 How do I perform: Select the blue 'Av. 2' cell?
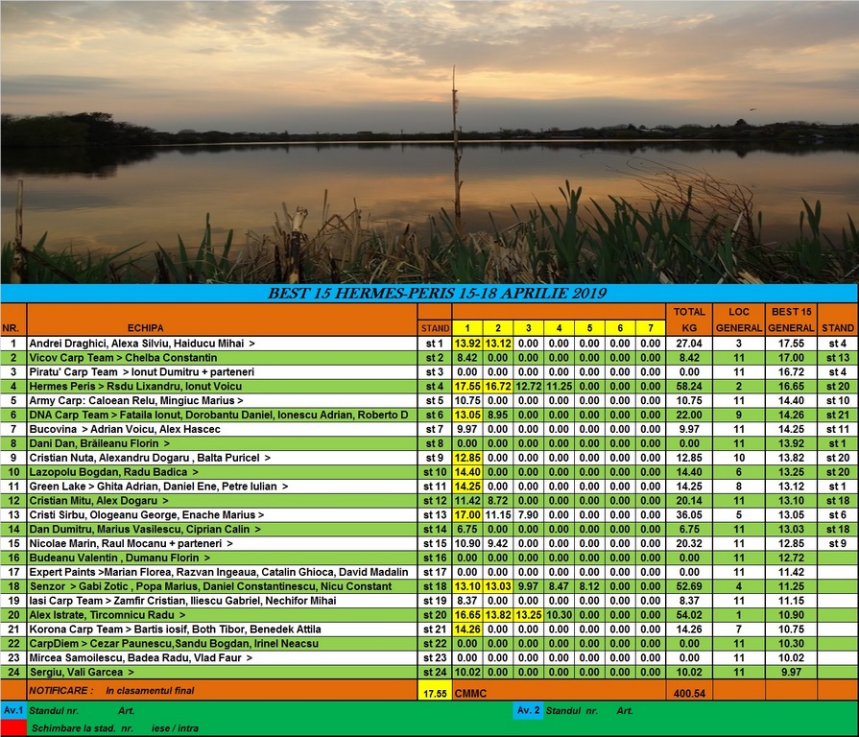(528, 710)
